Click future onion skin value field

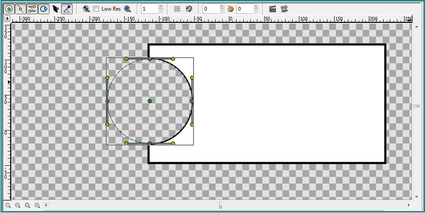[245, 9]
